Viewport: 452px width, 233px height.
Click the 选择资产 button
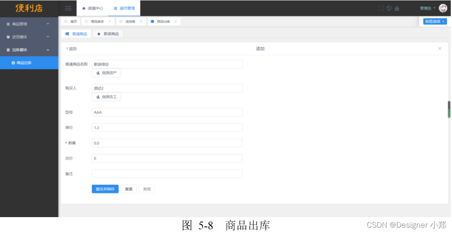pyautogui.click(x=106, y=73)
